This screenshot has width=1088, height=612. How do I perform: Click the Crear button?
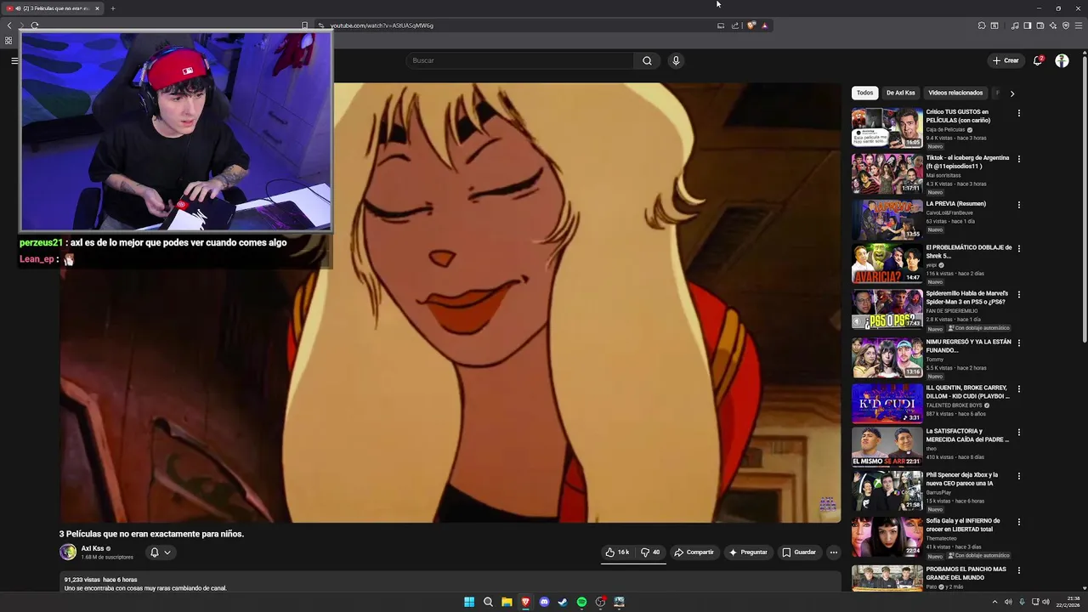point(1006,60)
